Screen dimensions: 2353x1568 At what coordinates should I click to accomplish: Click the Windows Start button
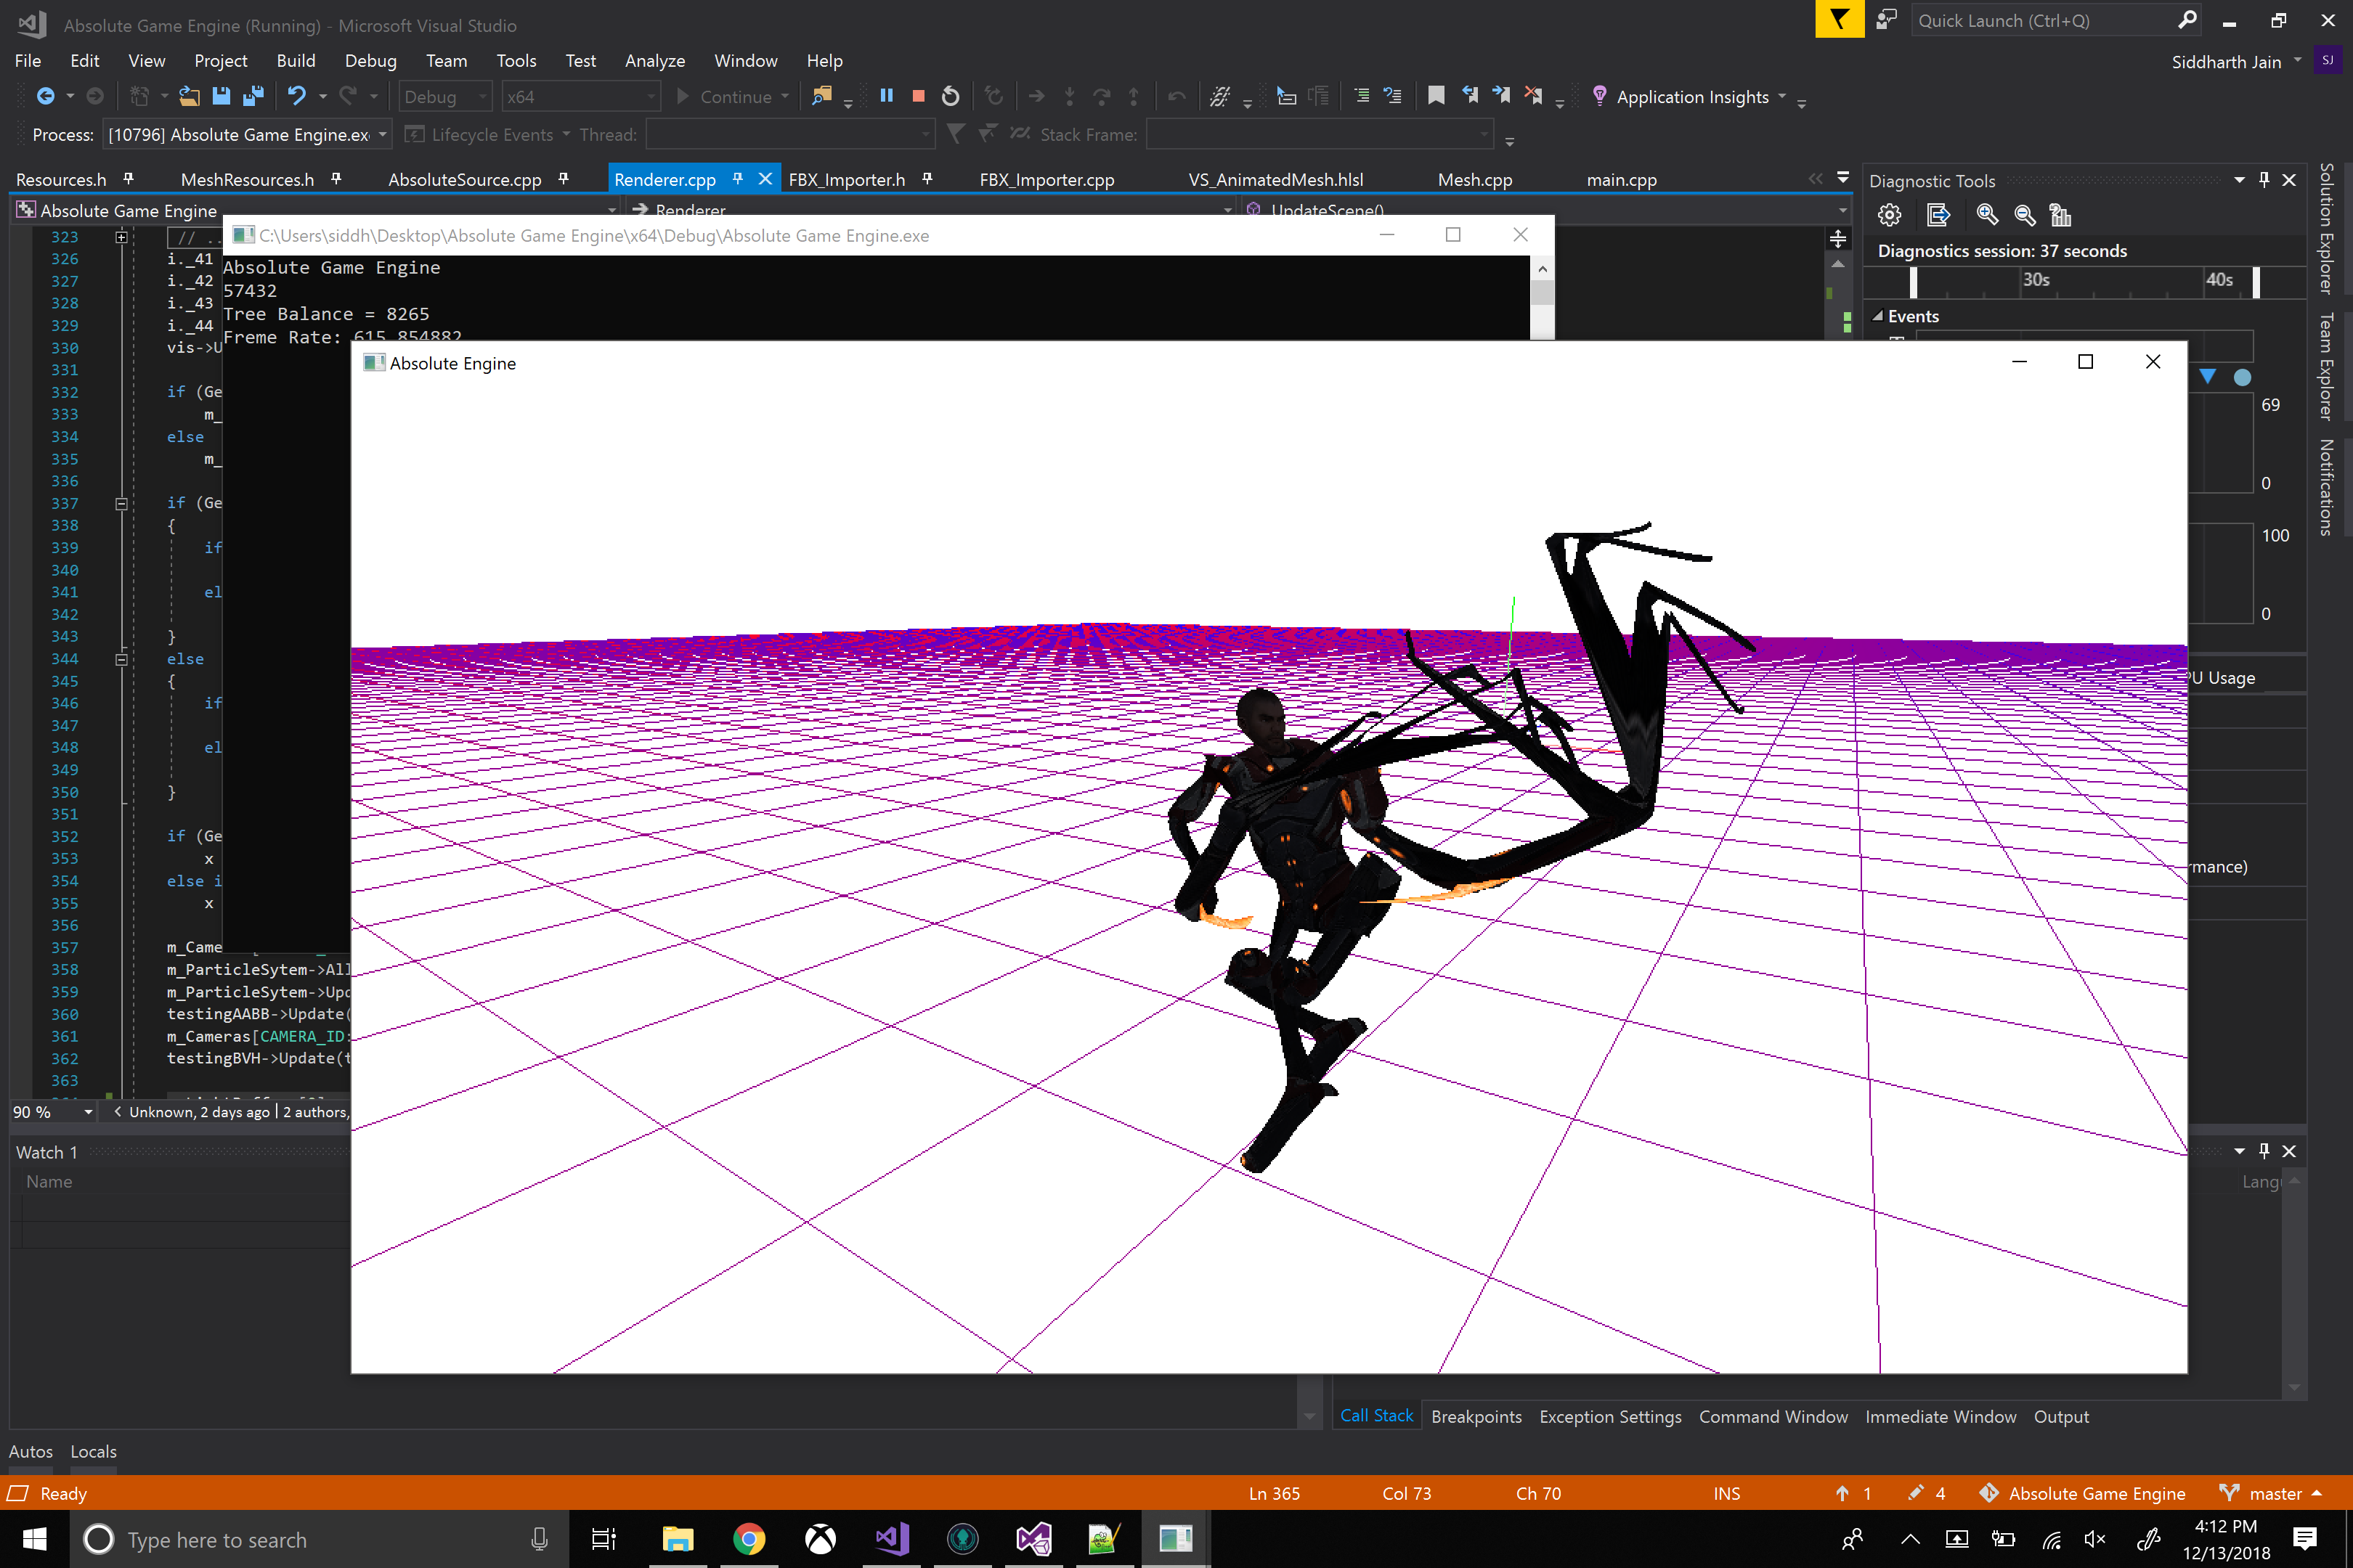[35, 1539]
